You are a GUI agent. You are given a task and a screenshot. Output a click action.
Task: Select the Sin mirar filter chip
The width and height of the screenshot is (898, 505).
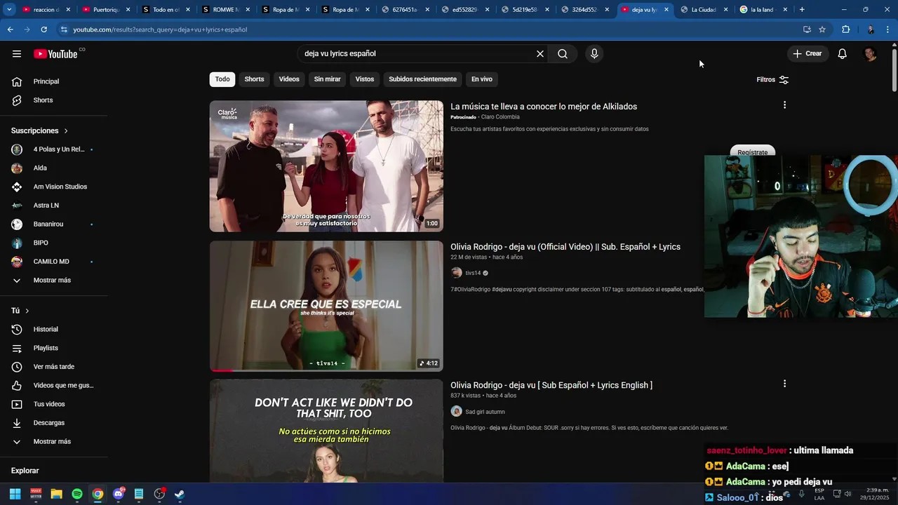click(x=327, y=79)
